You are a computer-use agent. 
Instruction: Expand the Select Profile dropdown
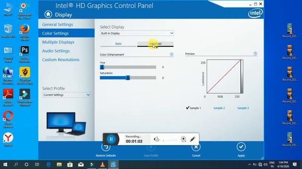66,95
